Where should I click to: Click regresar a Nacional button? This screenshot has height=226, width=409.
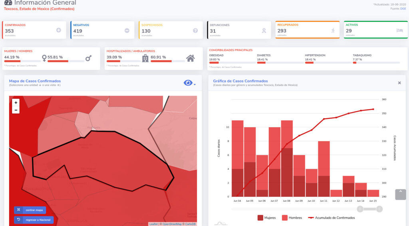34,220
